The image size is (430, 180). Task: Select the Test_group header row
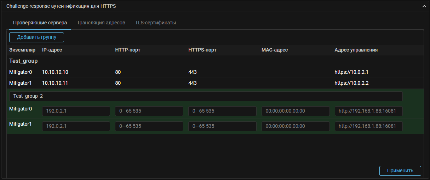click(x=23, y=61)
